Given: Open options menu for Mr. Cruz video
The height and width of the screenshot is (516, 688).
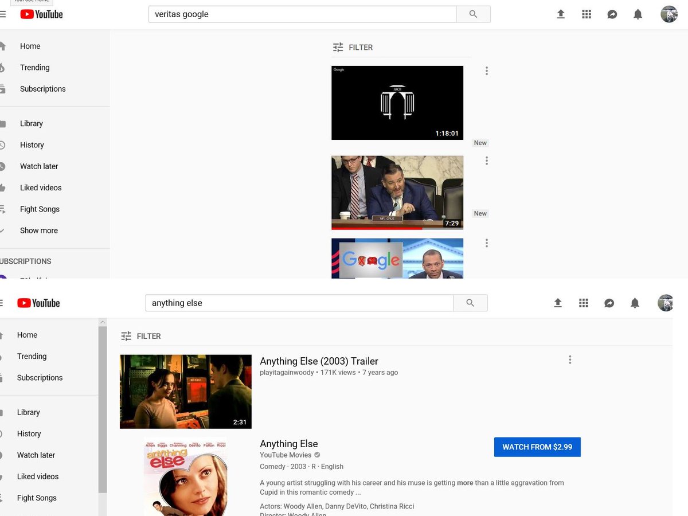Looking at the screenshot, I should (x=487, y=161).
